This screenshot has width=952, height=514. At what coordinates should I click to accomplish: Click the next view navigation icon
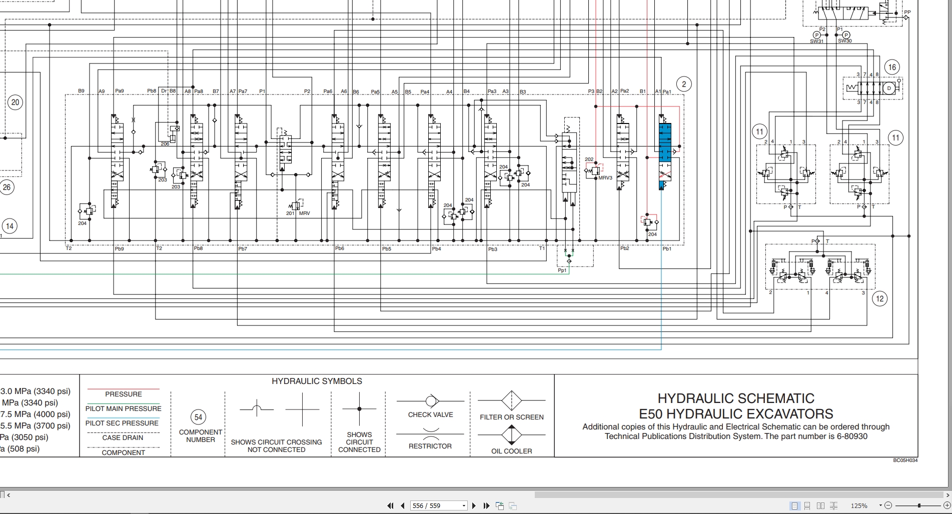[x=512, y=505]
